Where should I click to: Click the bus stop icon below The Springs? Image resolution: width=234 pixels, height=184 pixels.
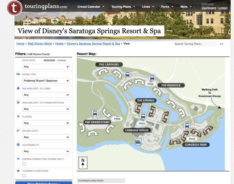click(143, 116)
